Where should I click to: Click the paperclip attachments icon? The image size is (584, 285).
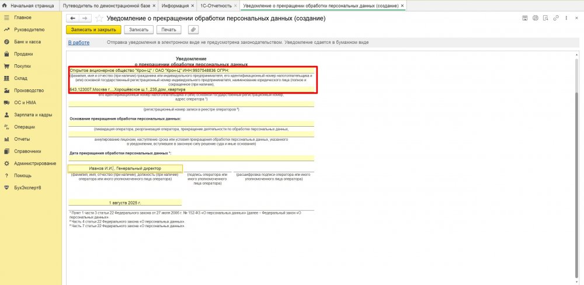192,29
